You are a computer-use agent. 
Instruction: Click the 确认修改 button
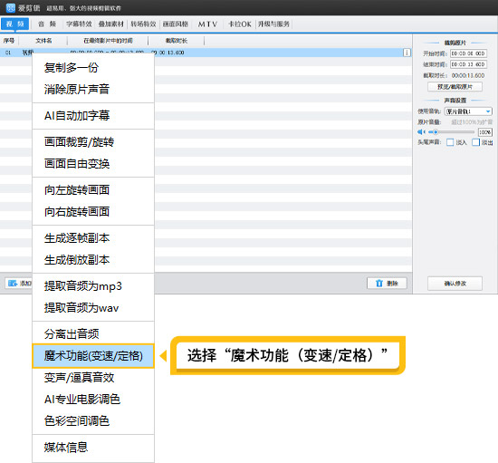[455, 284]
